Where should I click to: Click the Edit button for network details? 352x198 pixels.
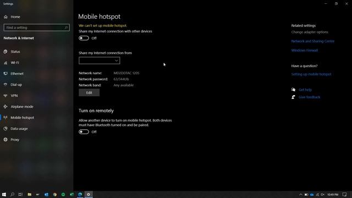coord(89,92)
